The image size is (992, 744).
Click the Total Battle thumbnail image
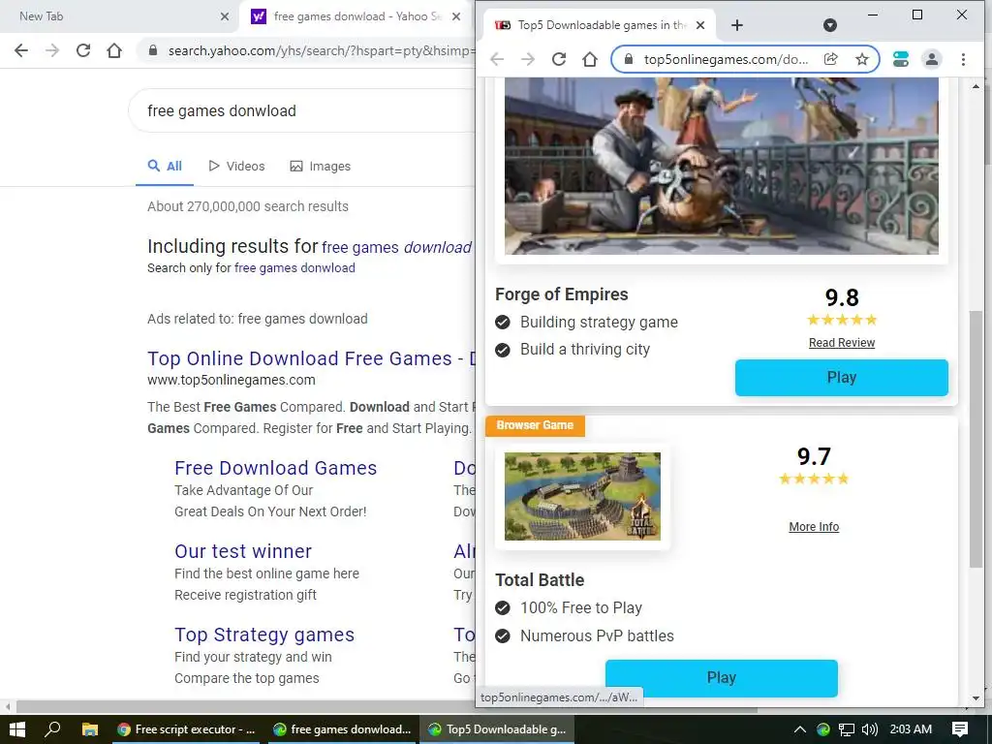582,497
